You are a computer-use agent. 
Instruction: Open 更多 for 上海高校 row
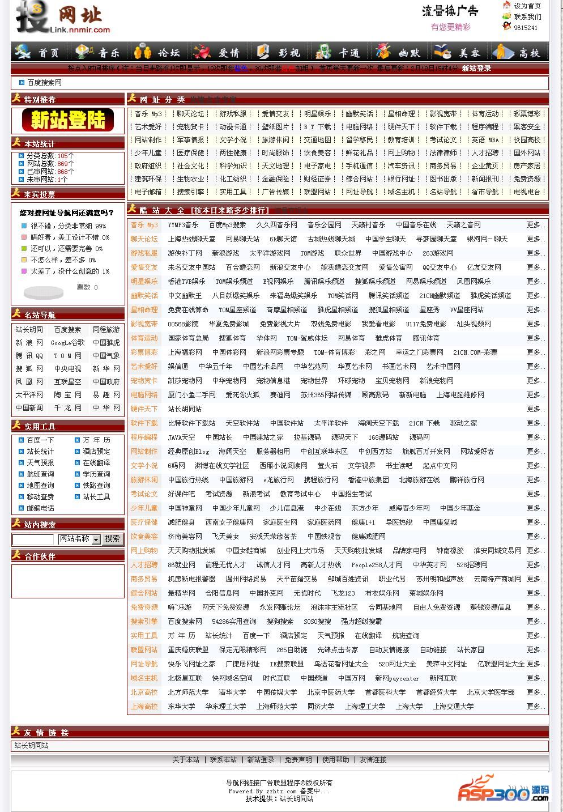(536, 707)
